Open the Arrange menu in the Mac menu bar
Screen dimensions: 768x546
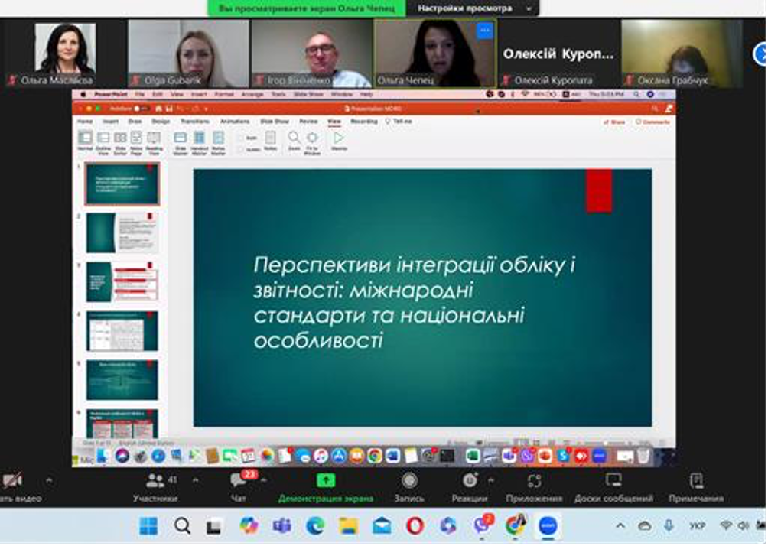tap(252, 94)
